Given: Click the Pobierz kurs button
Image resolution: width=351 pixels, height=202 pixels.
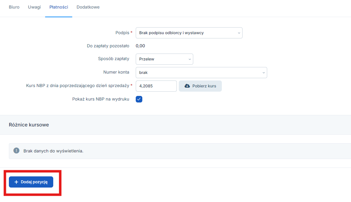Looking at the screenshot, I should click(x=200, y=86).
